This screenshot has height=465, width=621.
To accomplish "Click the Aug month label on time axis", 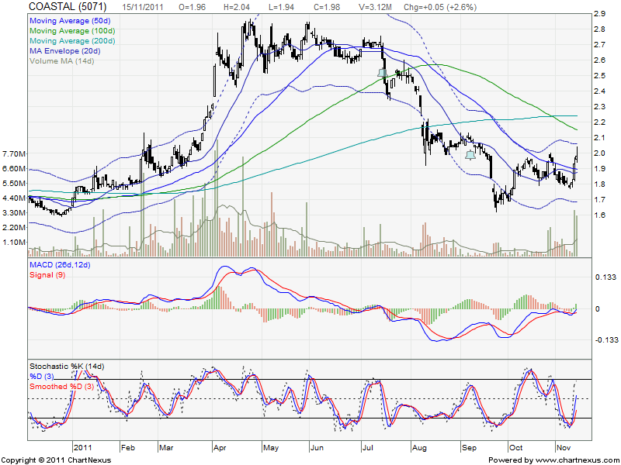I will click(418, 447).
